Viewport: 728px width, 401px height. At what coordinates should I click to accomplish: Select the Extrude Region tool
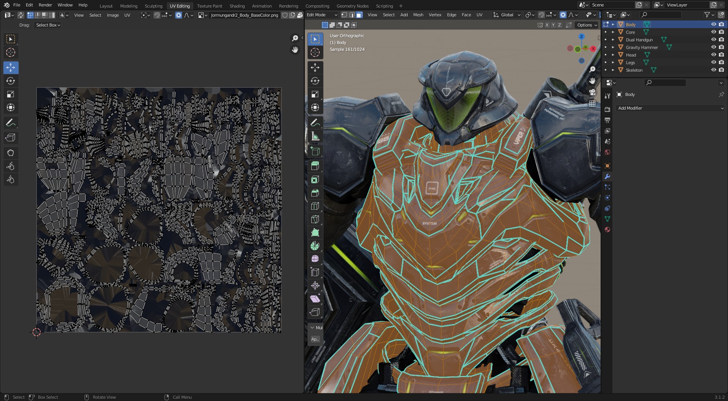[x=315, y=166]
